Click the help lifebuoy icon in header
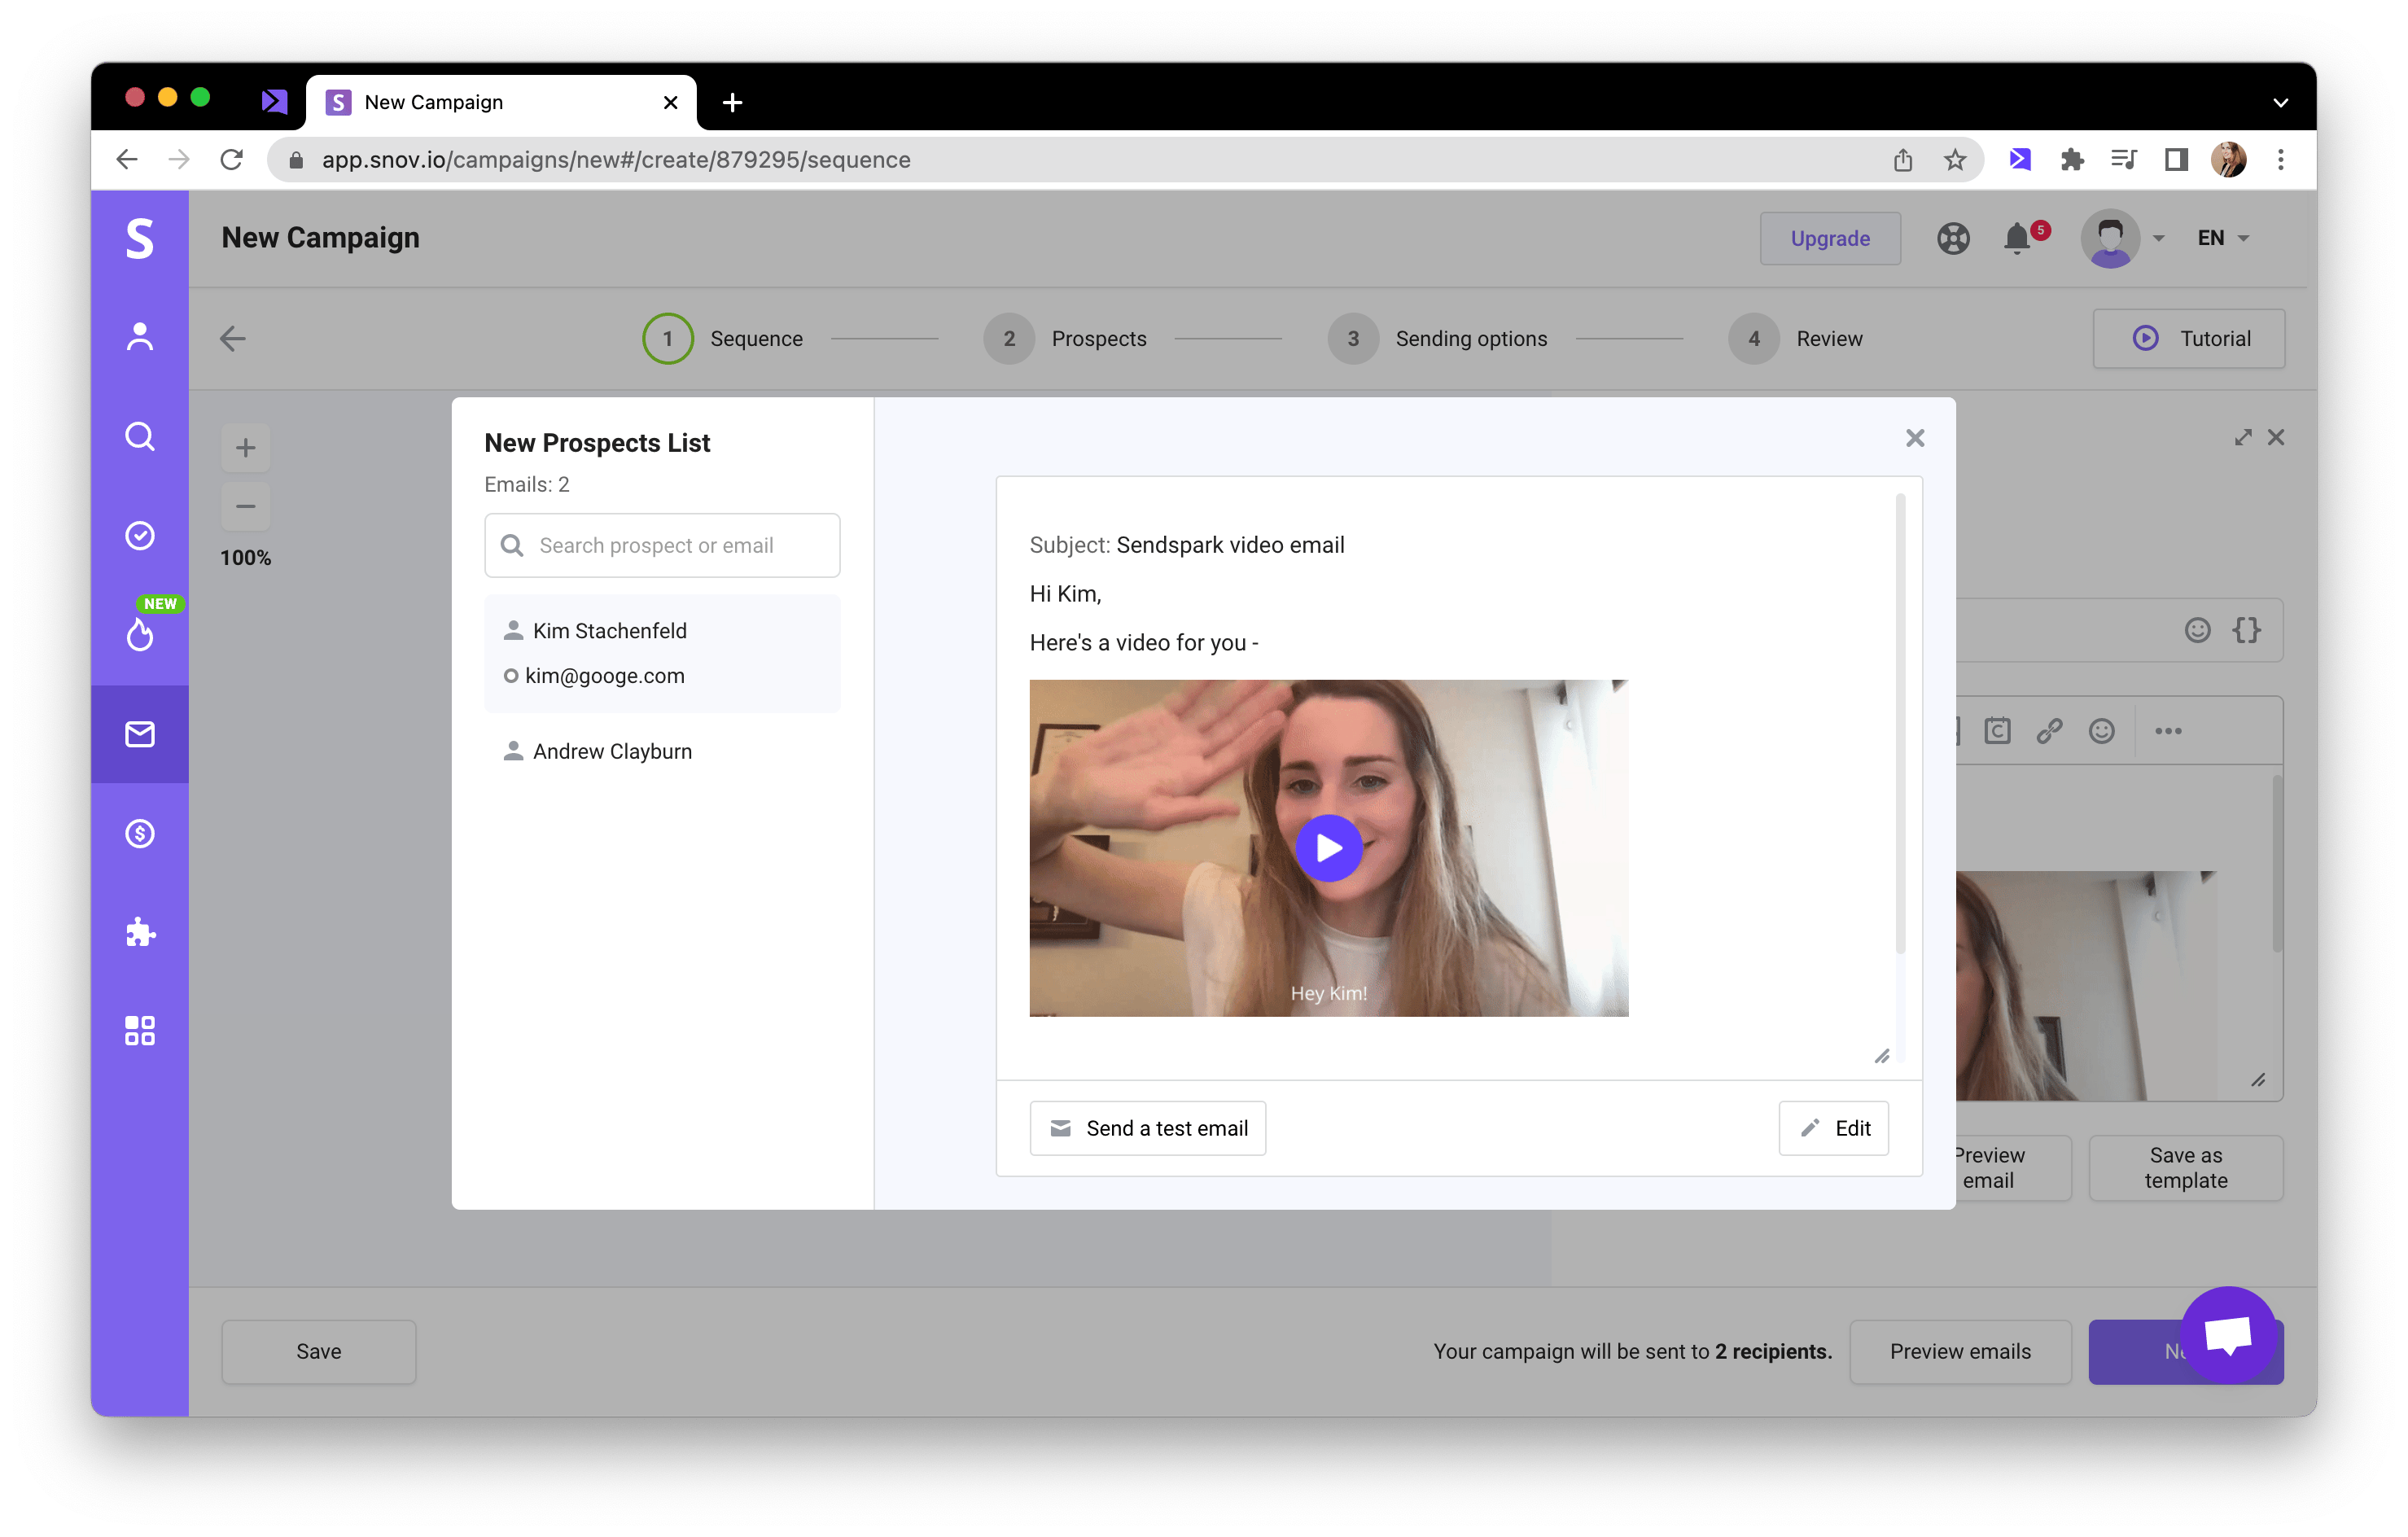Image resolution: width=2408 pixels, height=1537 pixels. 1952,238
